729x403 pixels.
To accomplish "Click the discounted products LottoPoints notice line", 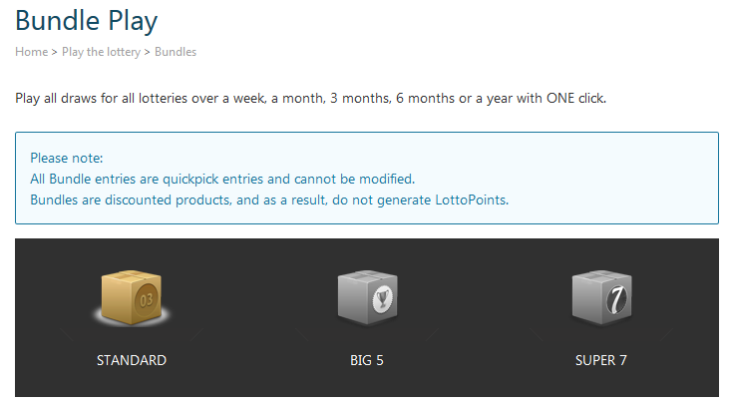I will pos(268,200).
